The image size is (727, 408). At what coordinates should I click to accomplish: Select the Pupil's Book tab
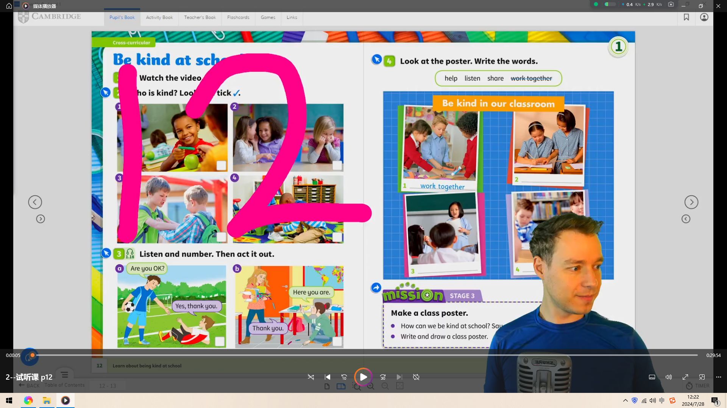[x=122, y=17]
